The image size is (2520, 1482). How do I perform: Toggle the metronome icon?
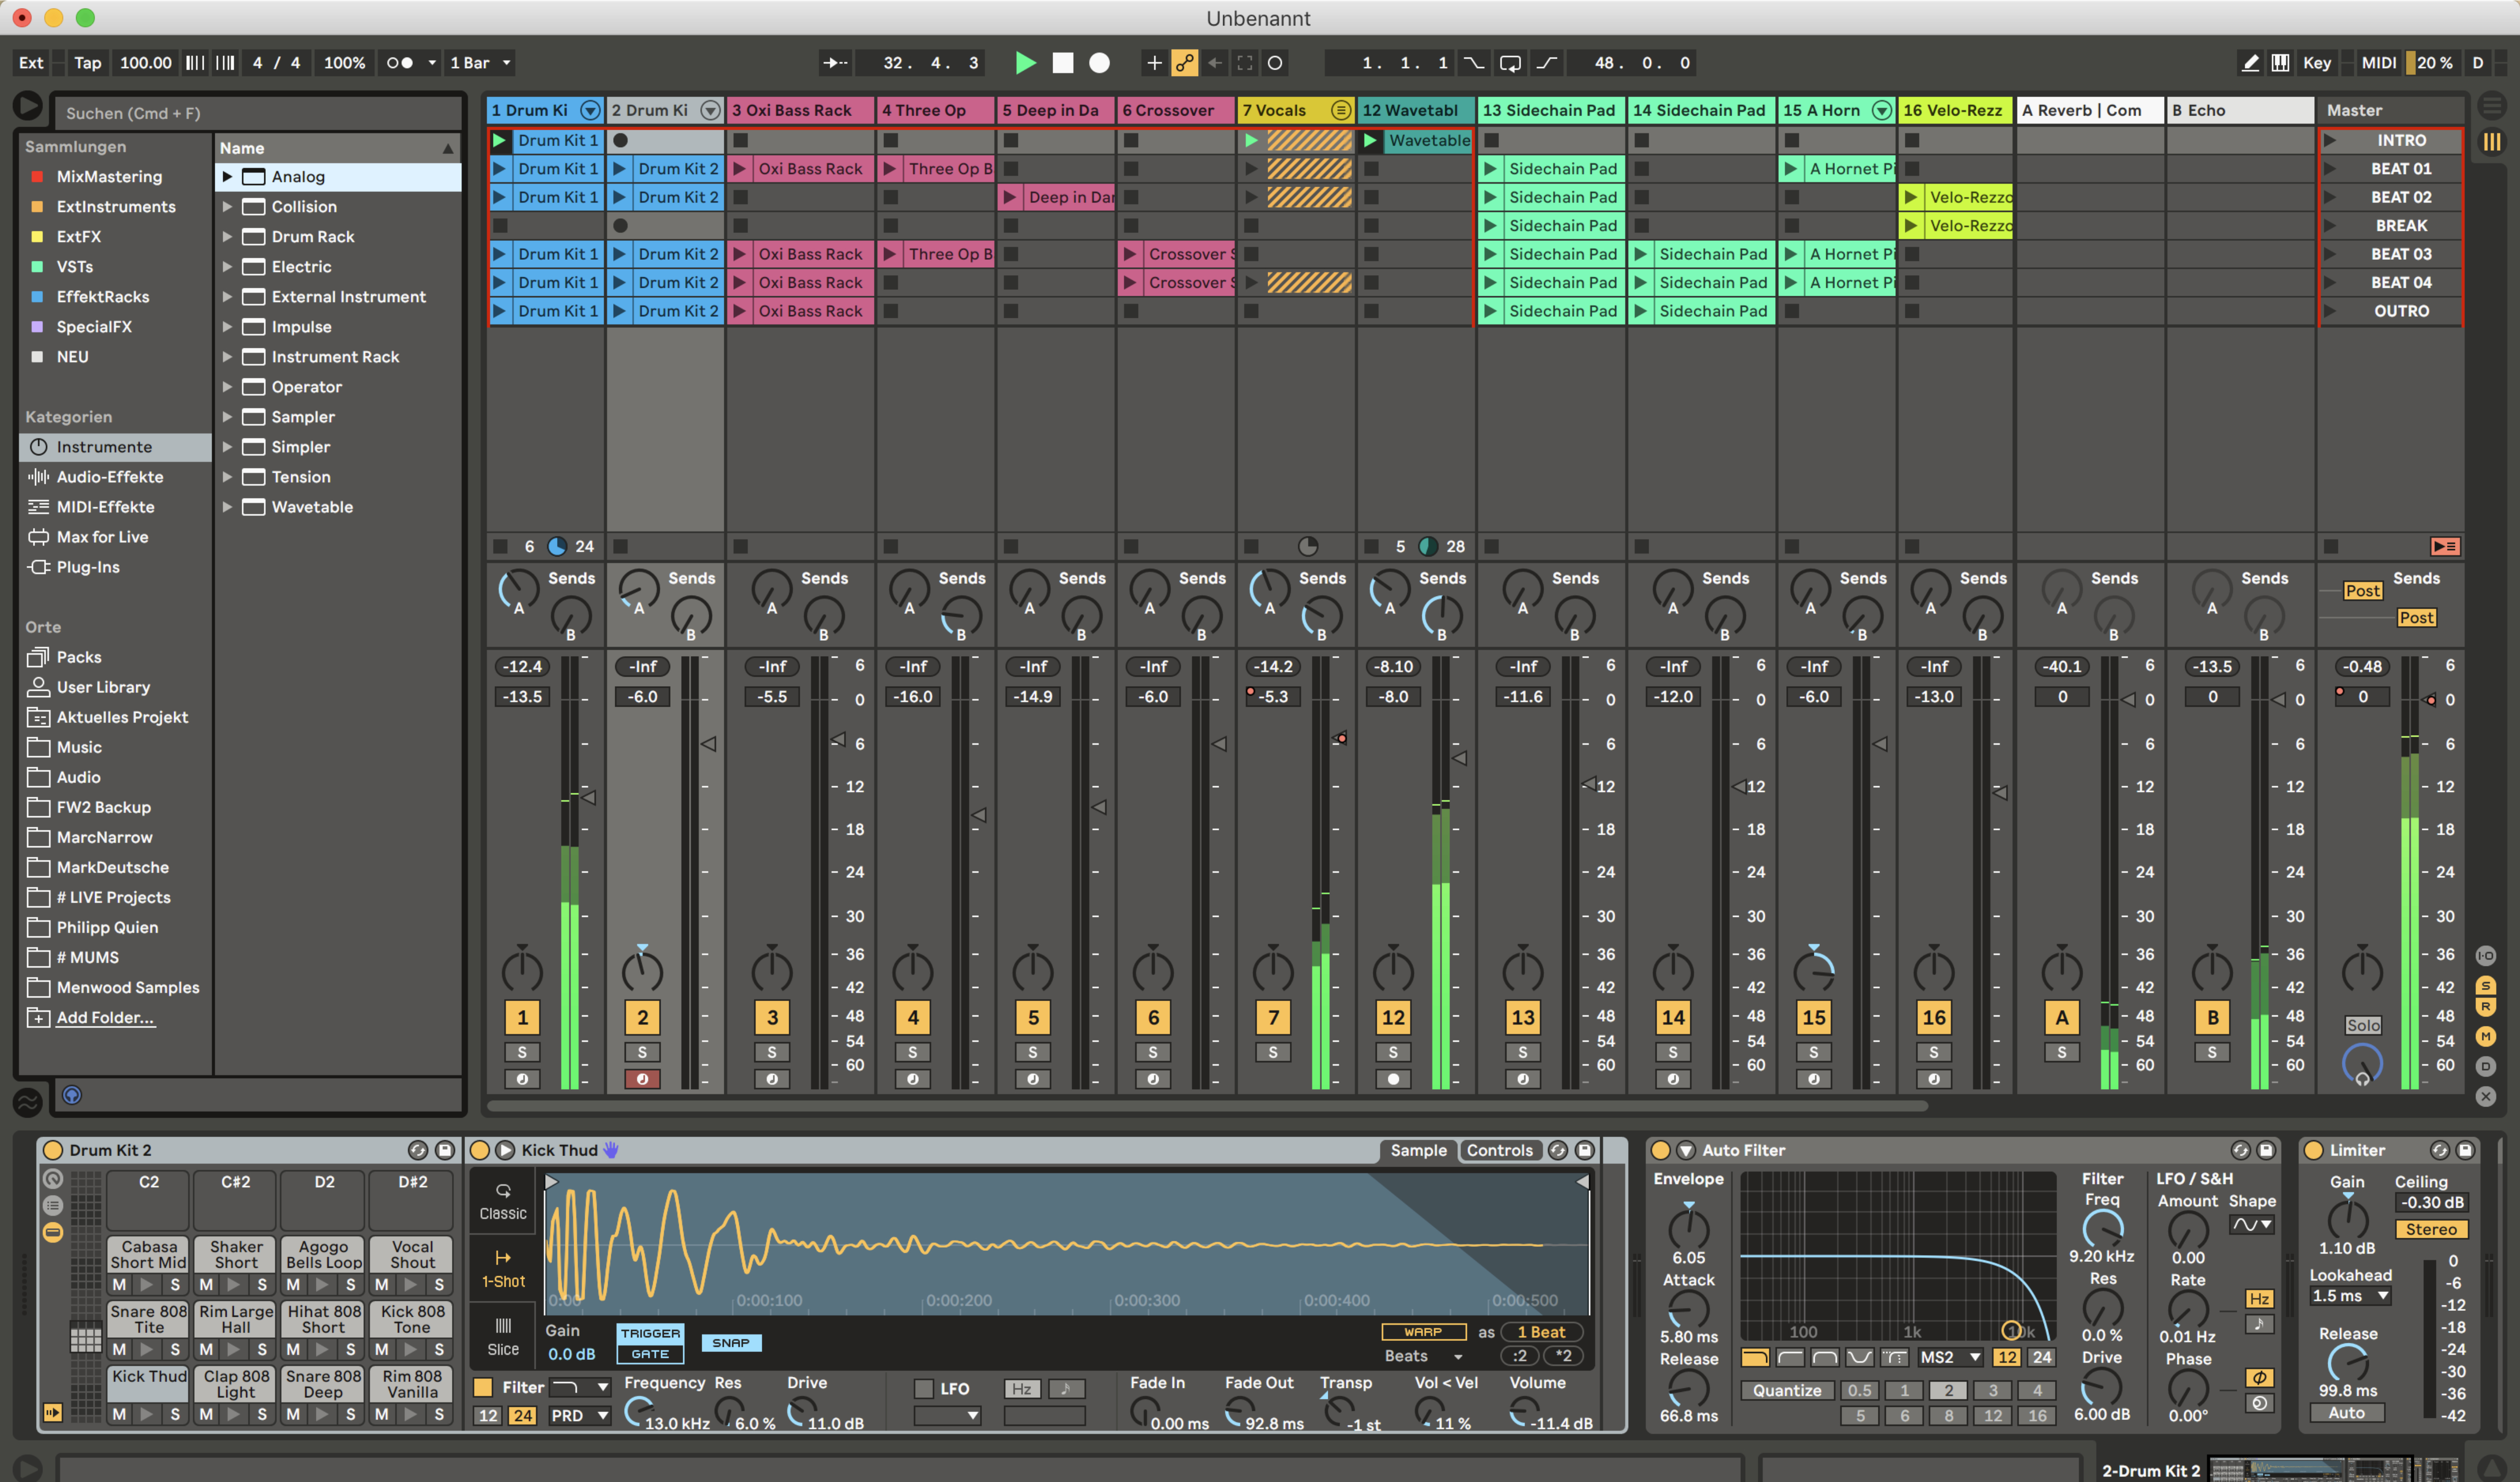[x=400, y=63]
